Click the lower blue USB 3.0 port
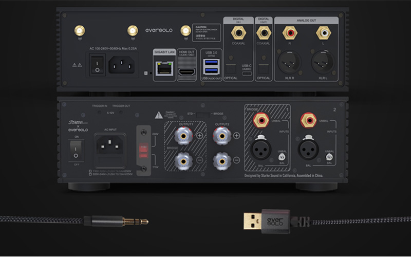411x257 pixels. coord(212,70)
